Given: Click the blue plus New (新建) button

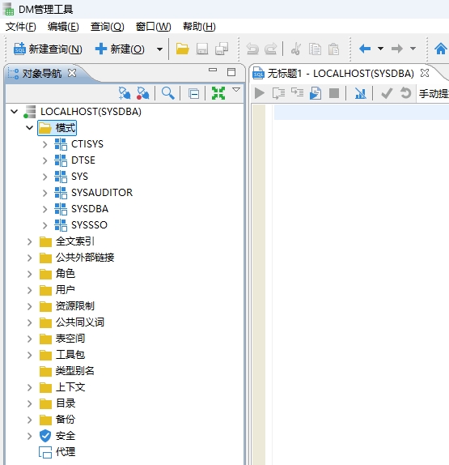Looking at the screenshot, I should pyautogui.click(x=120, y=49).
